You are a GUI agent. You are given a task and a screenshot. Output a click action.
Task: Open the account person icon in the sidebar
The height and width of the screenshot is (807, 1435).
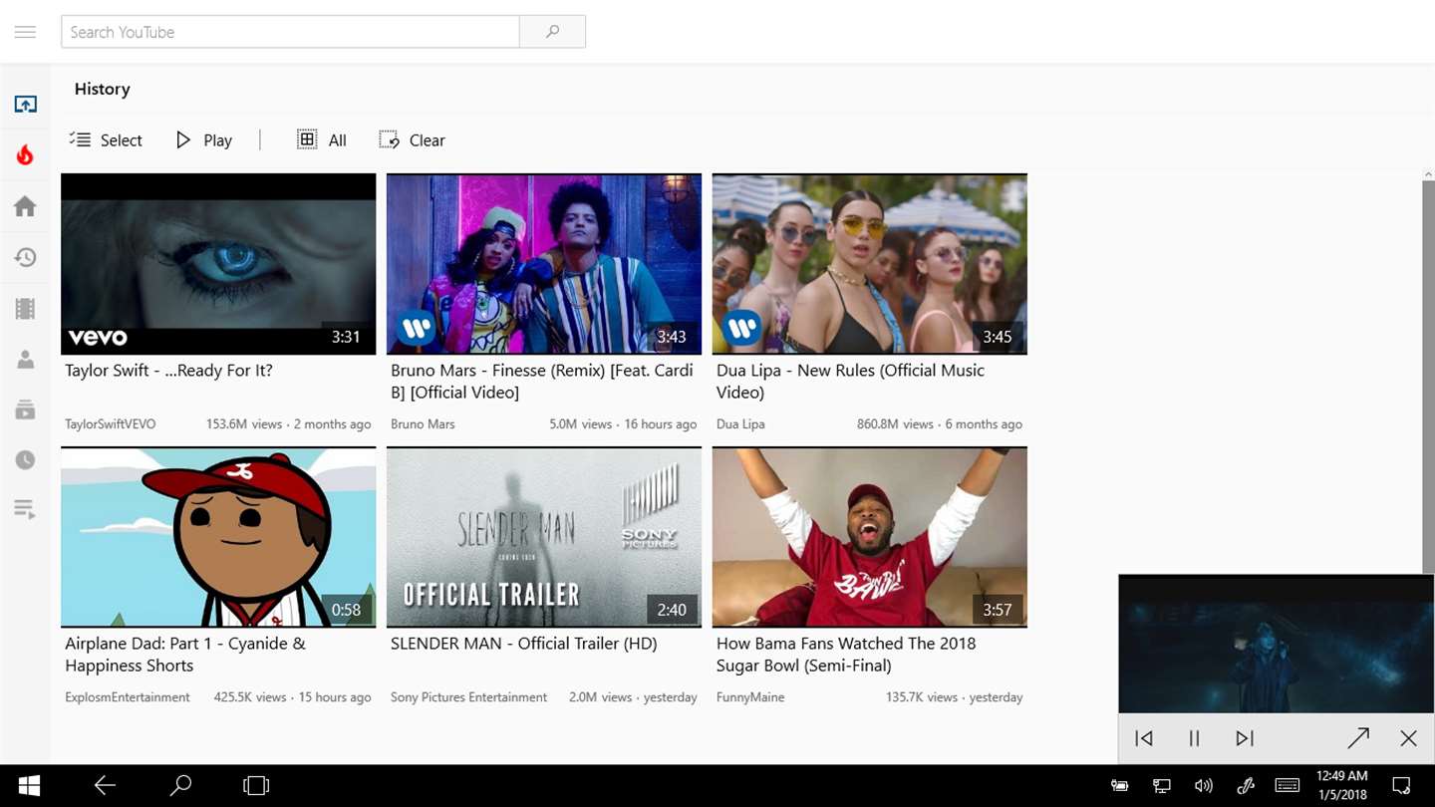[x=25, y=360]
